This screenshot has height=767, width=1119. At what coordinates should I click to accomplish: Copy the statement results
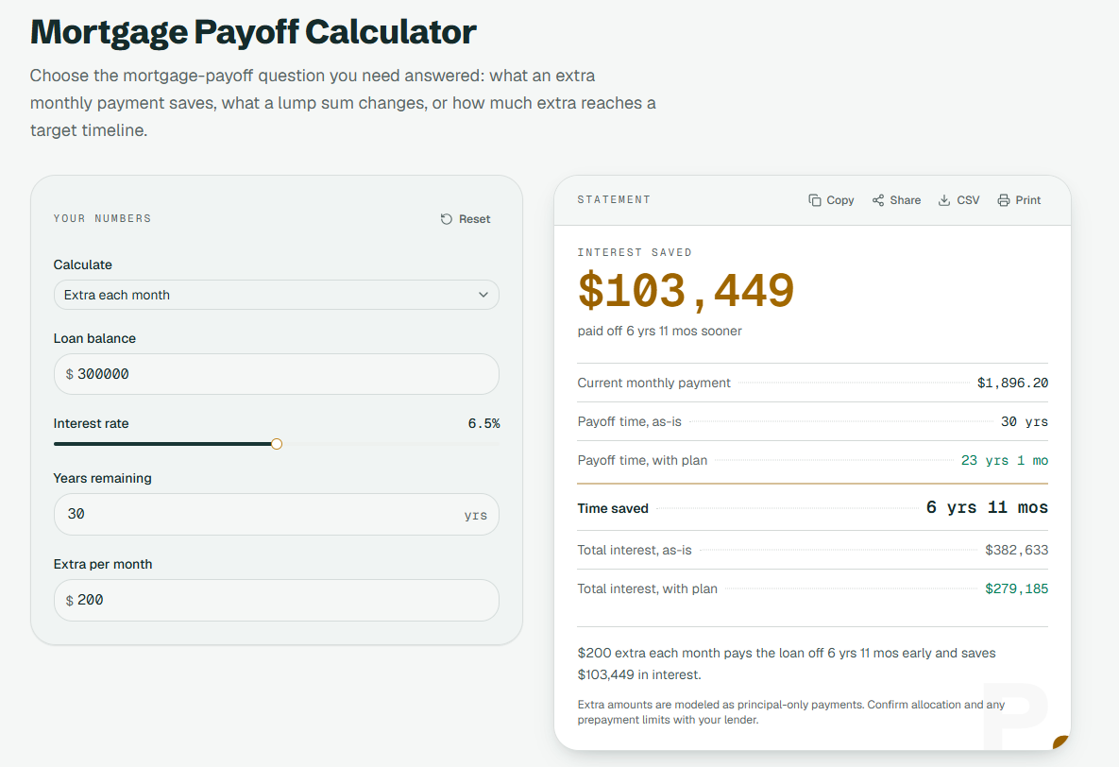831,200
